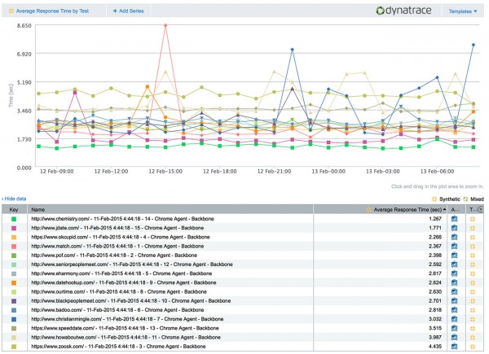Click synthetic type icon in badoo.com row
This screenshot has height=354, width=489.
click(473, 310)
